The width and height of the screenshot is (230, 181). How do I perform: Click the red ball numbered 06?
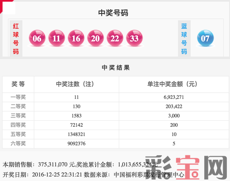tap(37, 38)
